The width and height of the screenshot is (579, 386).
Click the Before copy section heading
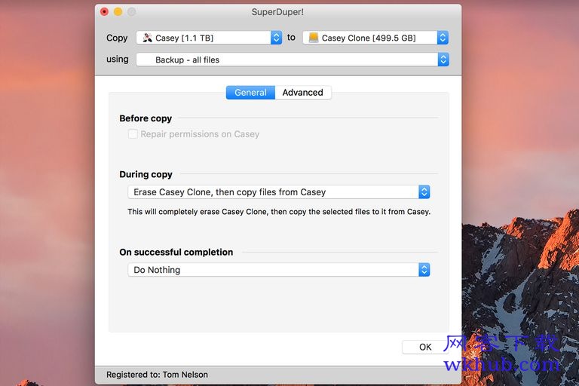(x=146, y=118)
